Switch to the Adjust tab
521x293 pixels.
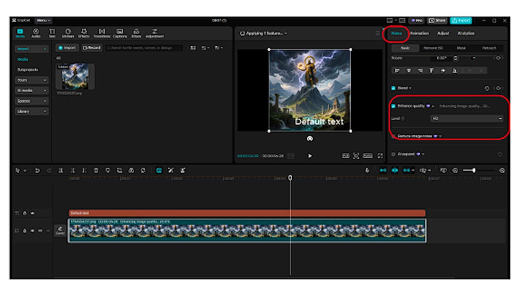pyautogui.click(x=443, y=33)
